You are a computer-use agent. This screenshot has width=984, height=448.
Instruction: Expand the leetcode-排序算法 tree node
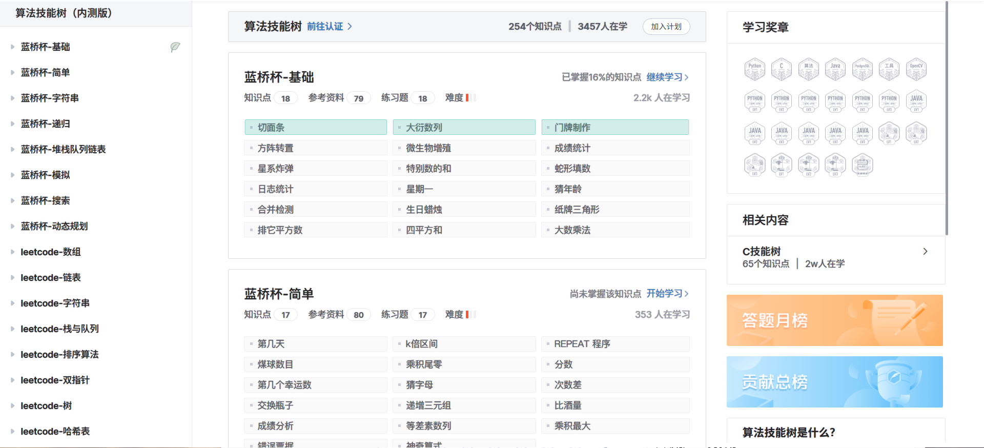coord(12,355)
